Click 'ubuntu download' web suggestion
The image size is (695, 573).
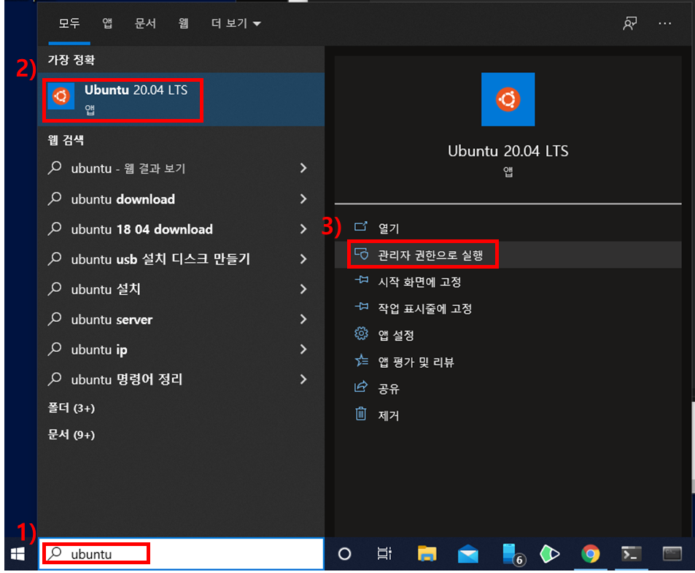tap(181, 199)
